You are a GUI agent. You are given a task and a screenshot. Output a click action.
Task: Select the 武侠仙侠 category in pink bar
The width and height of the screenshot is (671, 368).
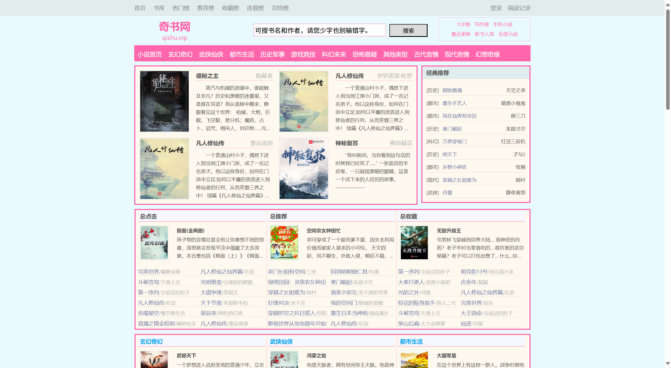[211, 54]
